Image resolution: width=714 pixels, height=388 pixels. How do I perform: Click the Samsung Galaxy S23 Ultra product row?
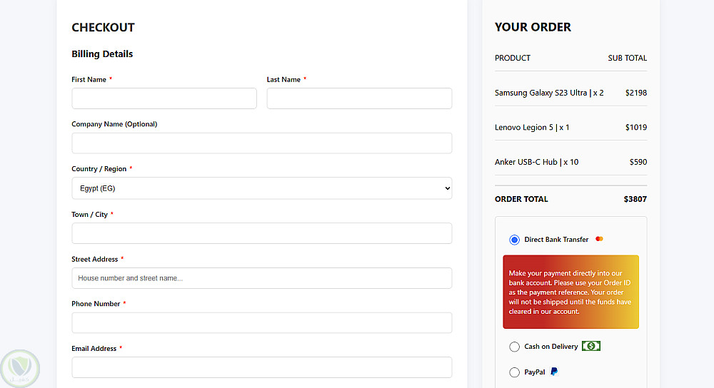point(570,93)
